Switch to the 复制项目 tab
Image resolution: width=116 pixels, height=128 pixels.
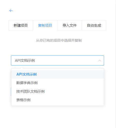tap(45, 25)
